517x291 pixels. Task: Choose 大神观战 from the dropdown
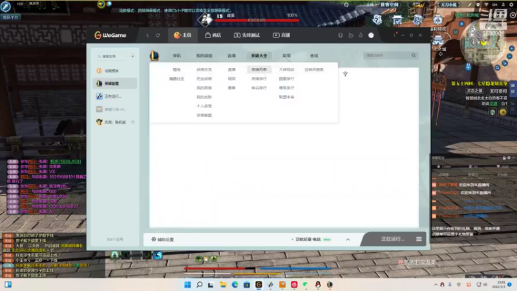pyautogui.click(x=286, y=70)
